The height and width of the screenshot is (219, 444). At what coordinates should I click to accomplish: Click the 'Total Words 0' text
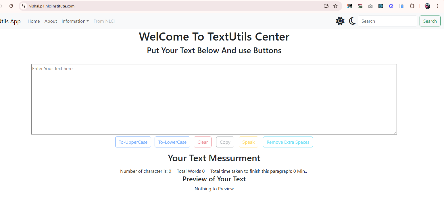coord(191,171)
